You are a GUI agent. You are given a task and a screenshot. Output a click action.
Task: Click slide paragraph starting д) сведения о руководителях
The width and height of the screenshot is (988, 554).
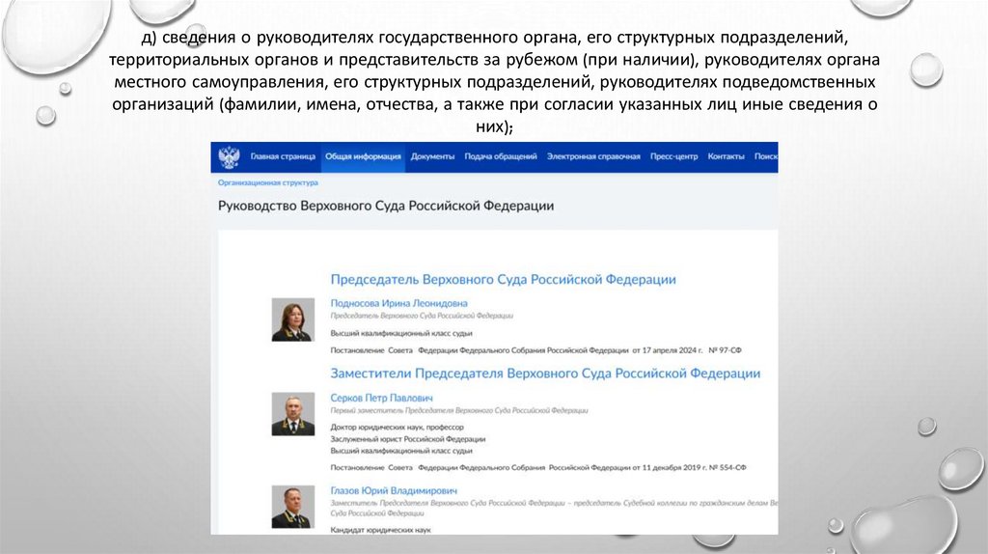point(495,82)
